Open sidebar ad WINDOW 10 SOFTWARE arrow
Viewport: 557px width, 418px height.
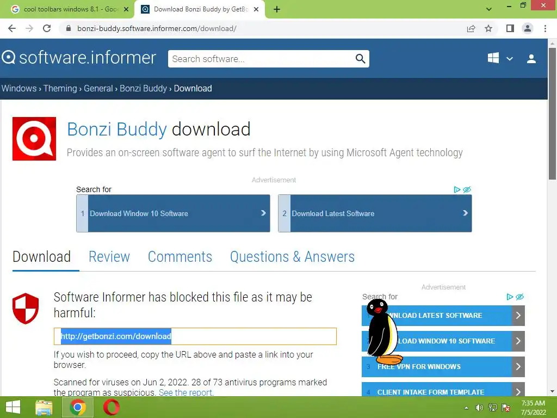click(518, 341)
